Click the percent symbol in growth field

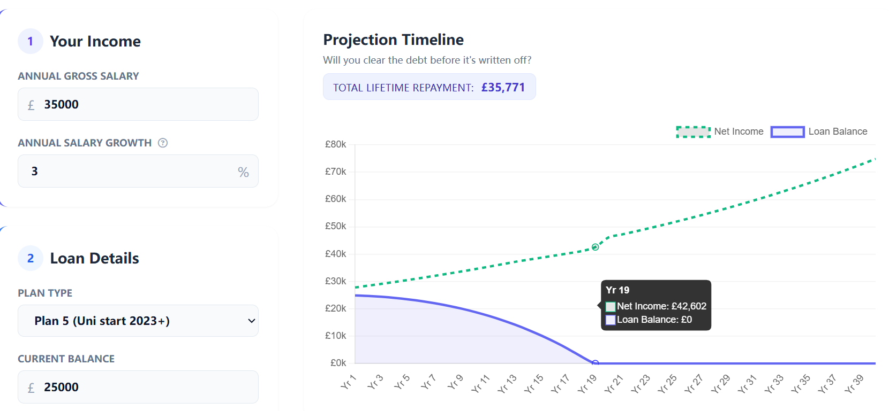[243, 172]
